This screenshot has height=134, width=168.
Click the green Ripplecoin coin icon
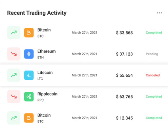coord(29,96)
